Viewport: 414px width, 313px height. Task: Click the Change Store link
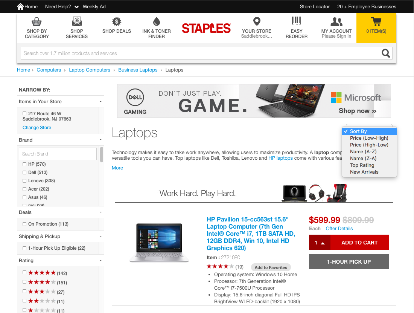37,127
